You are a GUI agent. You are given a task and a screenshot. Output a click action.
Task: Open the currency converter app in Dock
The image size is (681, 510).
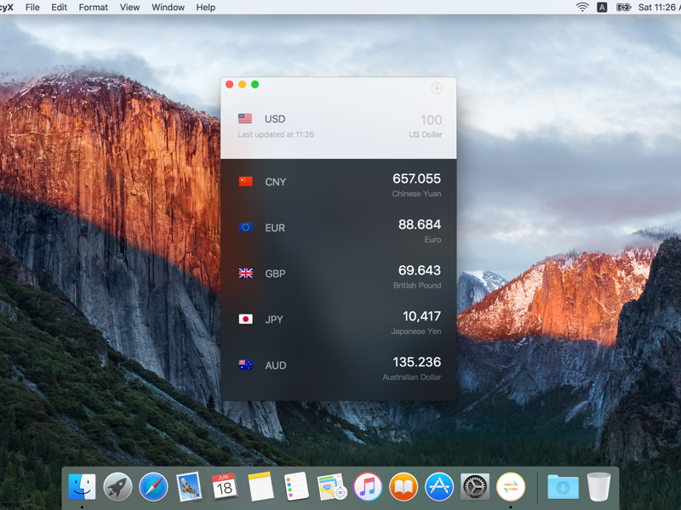click(511, 487)
